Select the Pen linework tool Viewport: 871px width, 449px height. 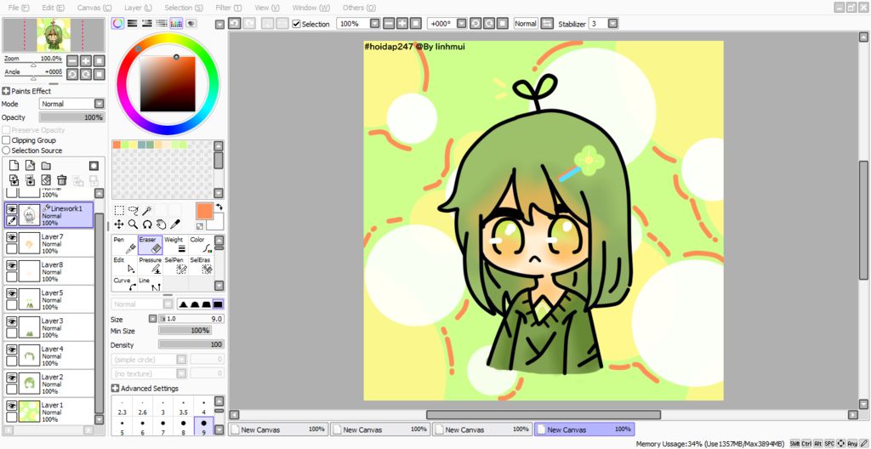(x=124, y=245)
